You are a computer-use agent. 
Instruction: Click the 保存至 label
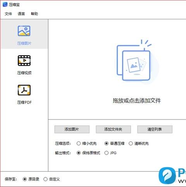pos(11,179)
